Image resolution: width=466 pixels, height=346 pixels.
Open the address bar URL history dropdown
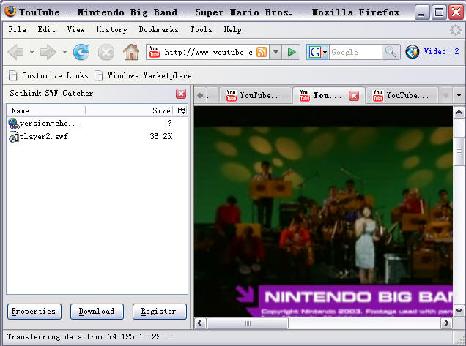pyautogui.click(x=275, y=52)
